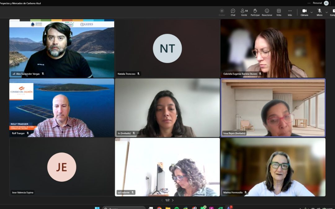This screenshot has width=335, height=209.
Task: Click the greyed-out Grabar record button
Action: pyautogui.click(x=222, y=12)
